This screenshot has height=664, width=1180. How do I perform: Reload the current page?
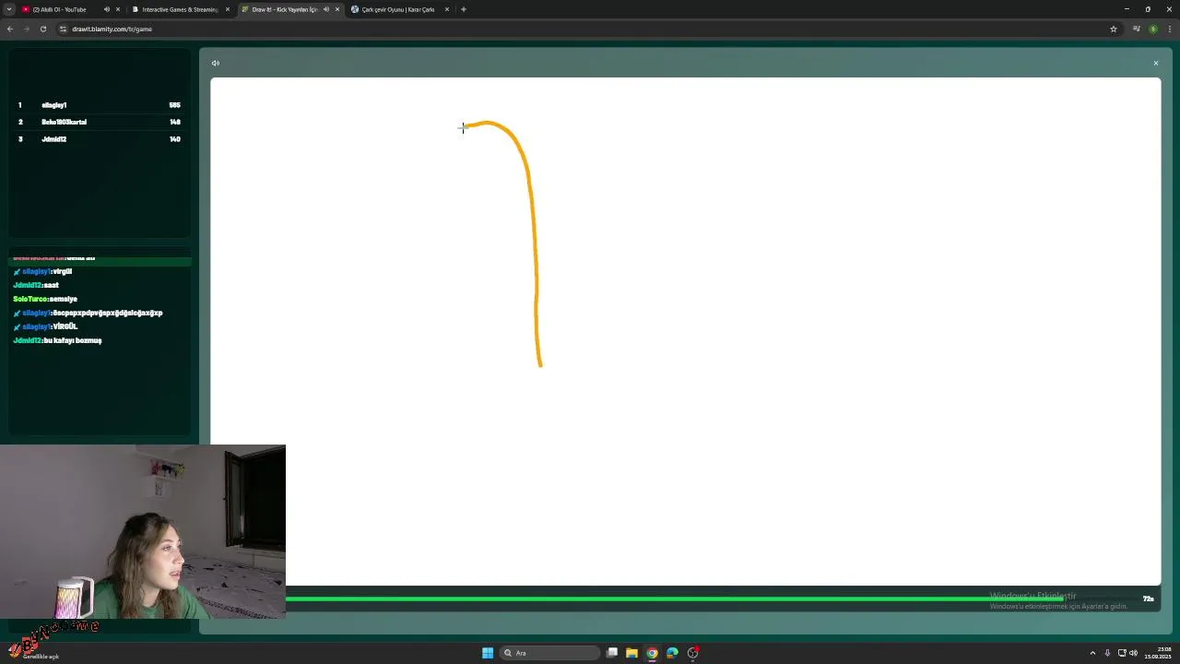click(x=42, y=29)
